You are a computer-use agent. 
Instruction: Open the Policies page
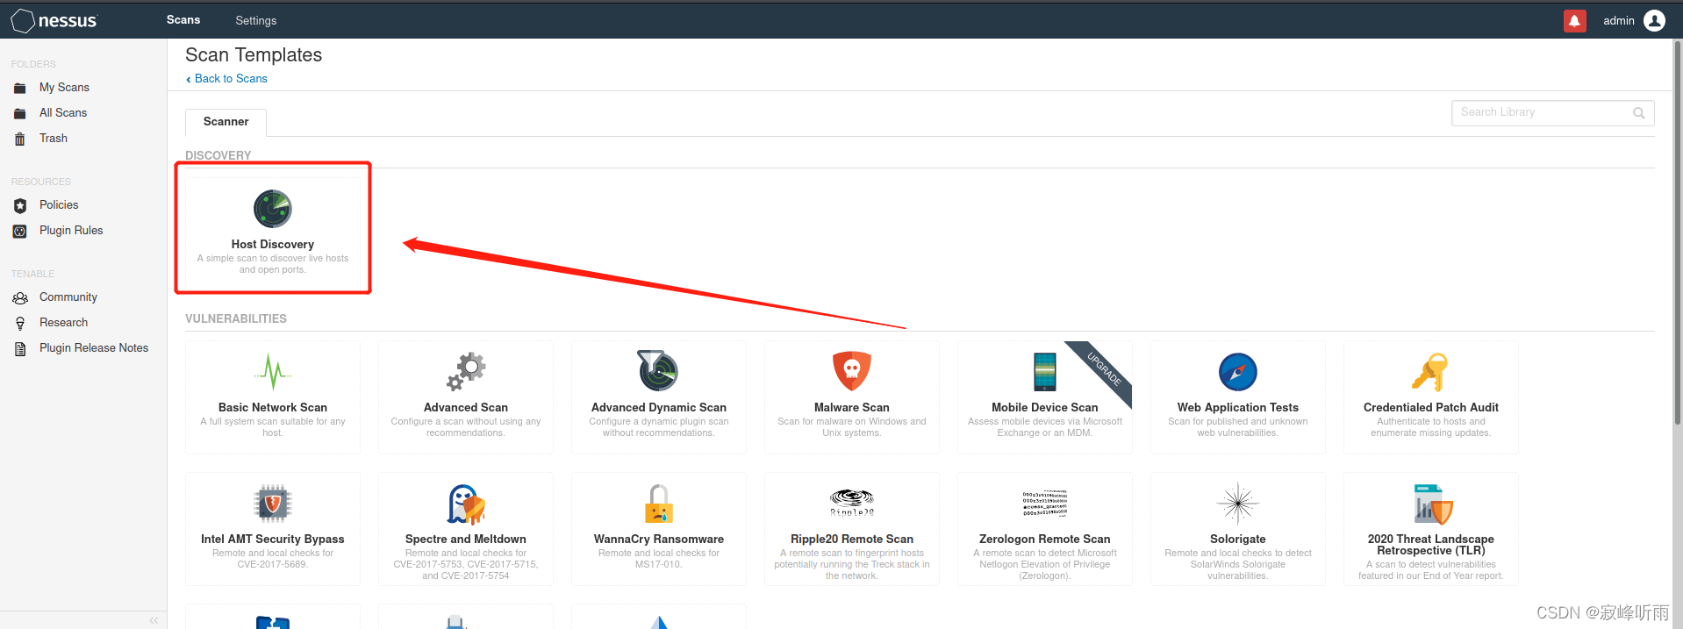tap(59, 205)
